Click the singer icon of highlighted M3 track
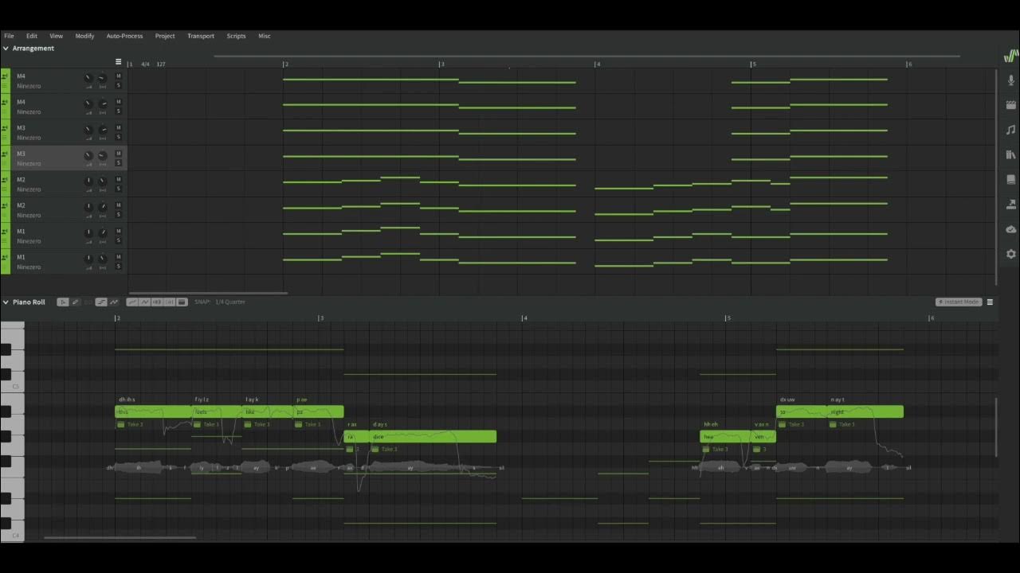This screenshot has height=573, width=1020. pos(5,154)
